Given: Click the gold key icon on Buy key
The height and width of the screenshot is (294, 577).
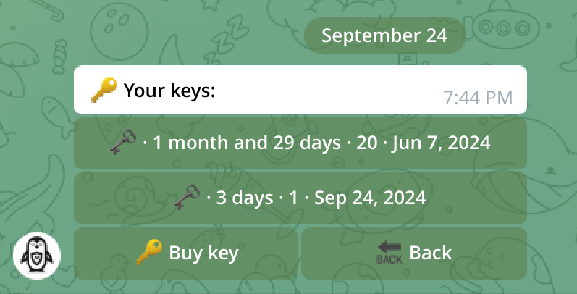Looking at the screenshot, I should 148,252.
